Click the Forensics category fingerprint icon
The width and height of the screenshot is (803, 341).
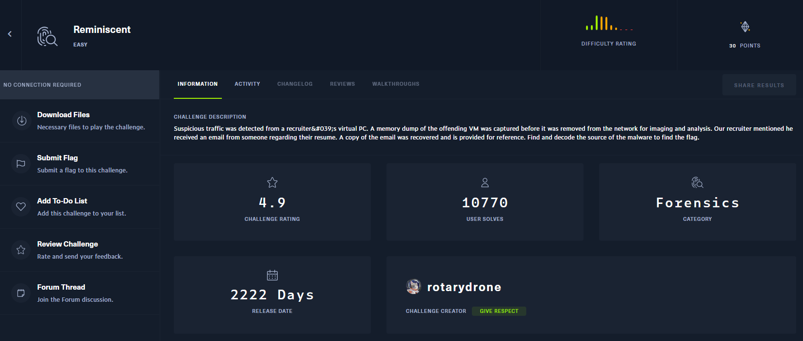pos(697,183)
